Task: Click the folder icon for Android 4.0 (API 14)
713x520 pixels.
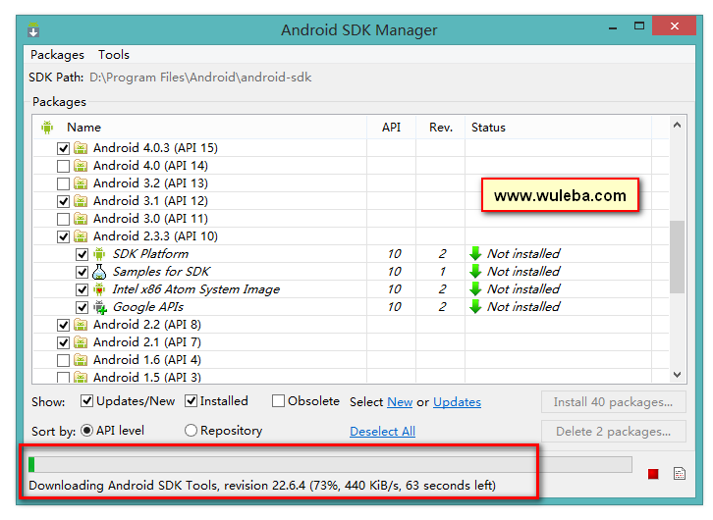Action: [x=81, y=166]
